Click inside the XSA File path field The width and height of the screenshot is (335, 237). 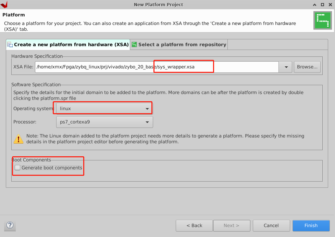point(157,67)
